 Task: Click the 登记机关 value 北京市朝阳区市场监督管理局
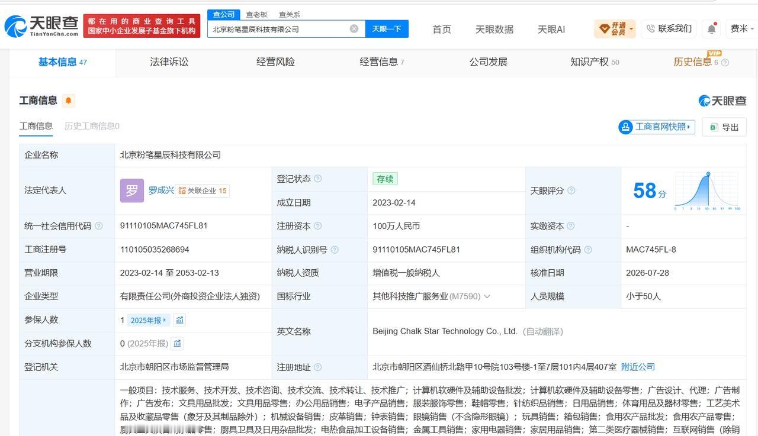(x=174, y=367)
